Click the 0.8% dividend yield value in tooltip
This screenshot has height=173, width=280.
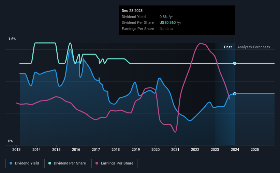point(163,17)
